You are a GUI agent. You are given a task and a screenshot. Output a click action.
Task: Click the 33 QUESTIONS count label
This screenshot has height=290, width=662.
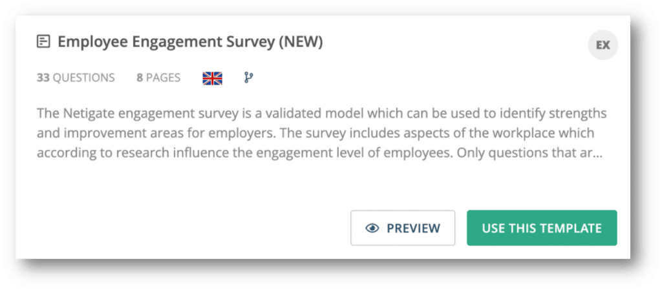coord(76,78)
